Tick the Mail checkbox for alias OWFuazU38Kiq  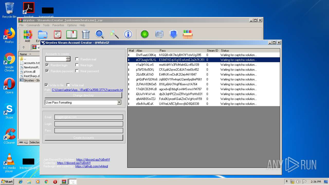click(x=129, y=55)
